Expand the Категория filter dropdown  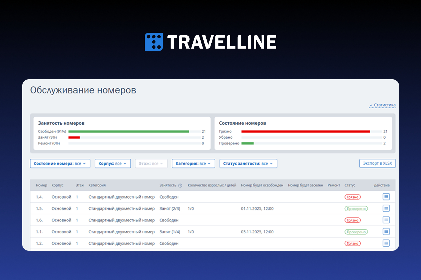[x=193, y=164]
